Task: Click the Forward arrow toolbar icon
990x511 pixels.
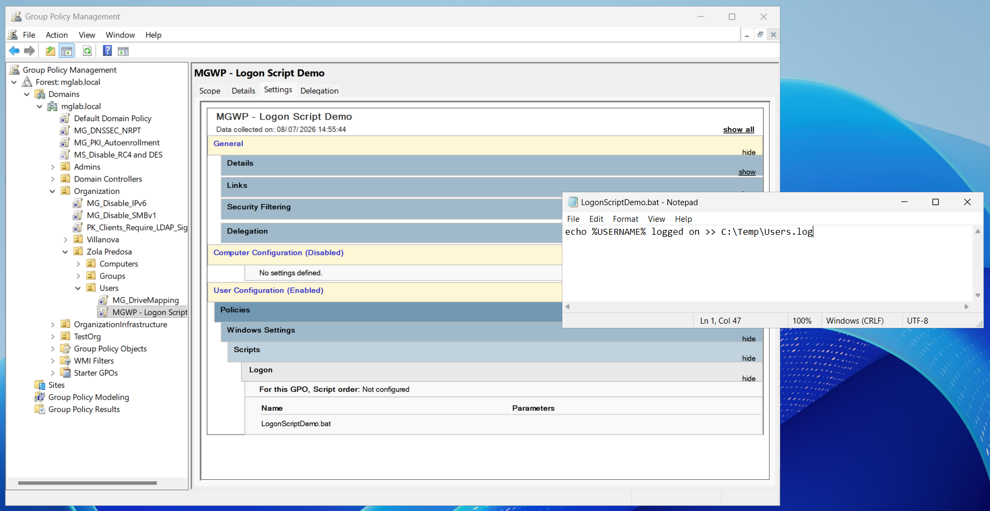Action: 30,51
